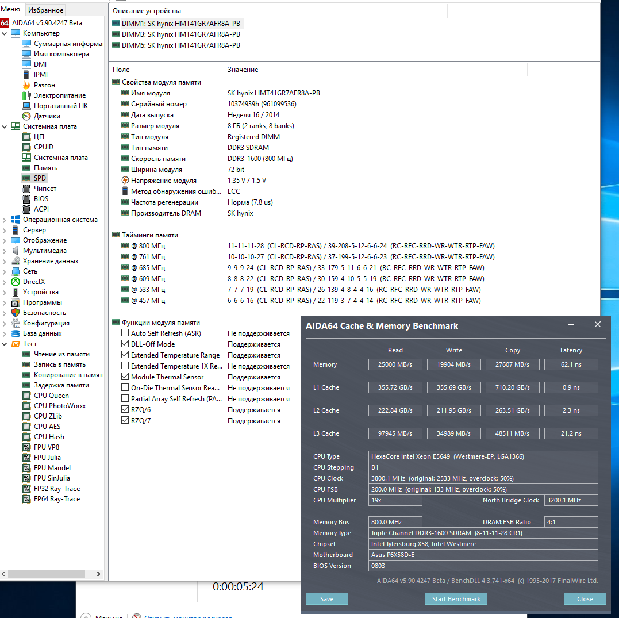The width and height of the screenshot is (619, 618).
Task: Select Портативный ПК tree item
Action: click(x=61, y=105)
